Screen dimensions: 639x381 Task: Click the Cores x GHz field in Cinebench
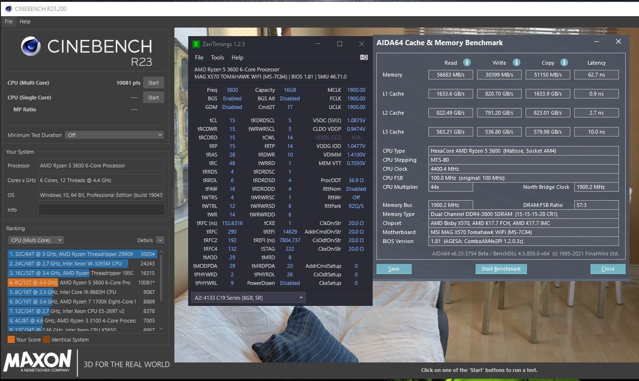coord(101,180)
